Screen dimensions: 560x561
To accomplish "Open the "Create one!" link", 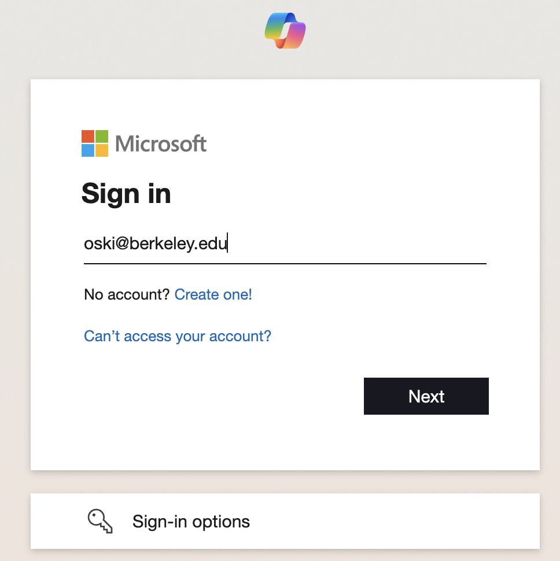I will [x=213, y=294].
